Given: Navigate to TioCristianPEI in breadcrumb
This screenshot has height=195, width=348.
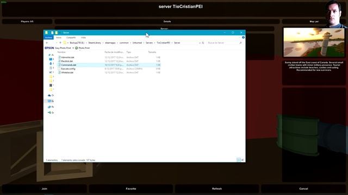Looking at the screenshot, I should pyautogui.click(x=163, y=43).
